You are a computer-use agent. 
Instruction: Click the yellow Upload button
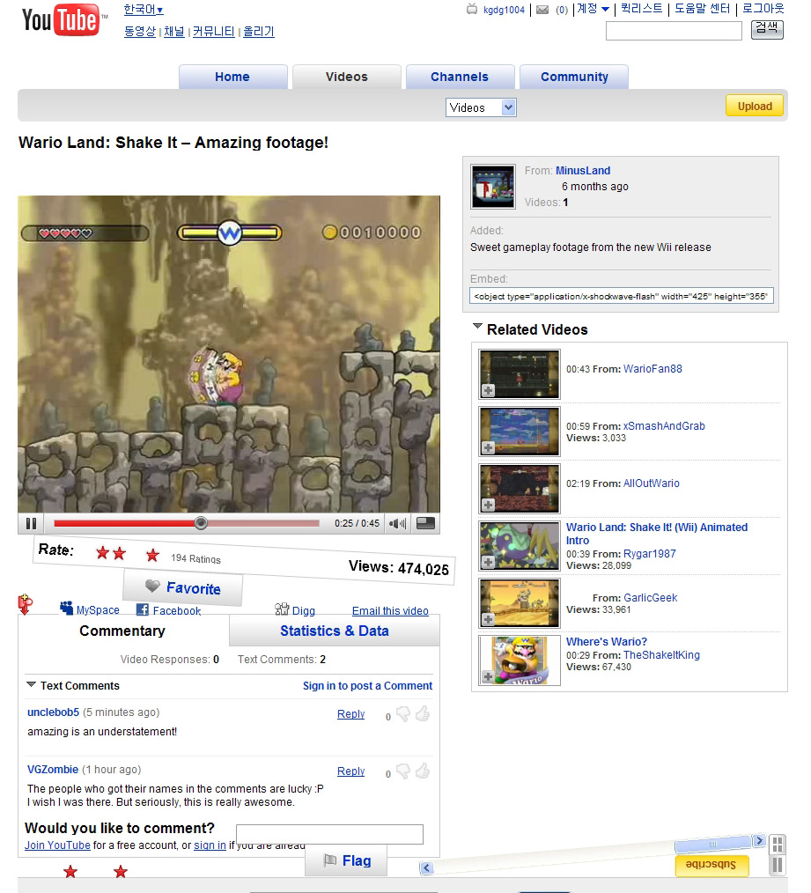coord(755,107)
